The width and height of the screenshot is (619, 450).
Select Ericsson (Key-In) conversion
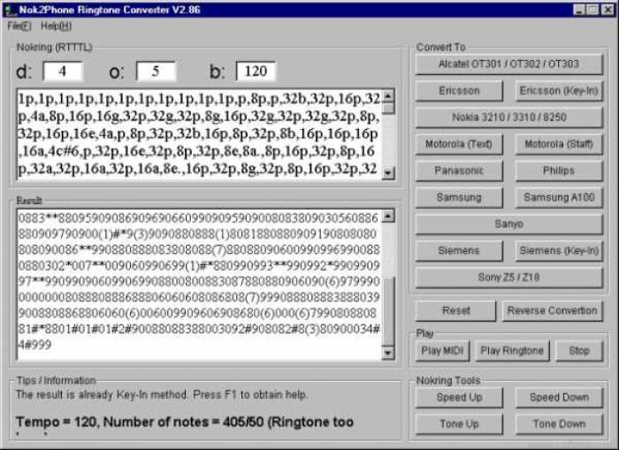[559, 91]
